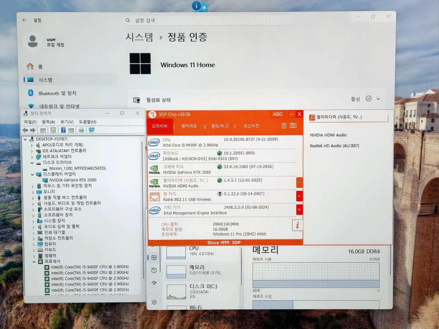
Task: Click forward arrow in Device Manager toolbar
Action: 33,130
